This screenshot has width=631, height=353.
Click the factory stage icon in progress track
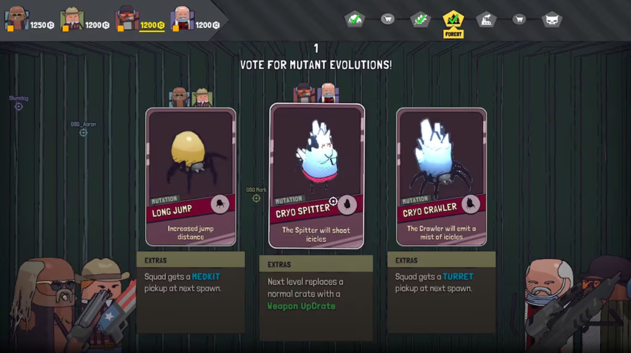(x=486, y=19)
